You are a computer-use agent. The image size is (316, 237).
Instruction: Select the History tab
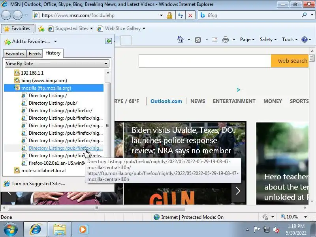click(53, 53)
